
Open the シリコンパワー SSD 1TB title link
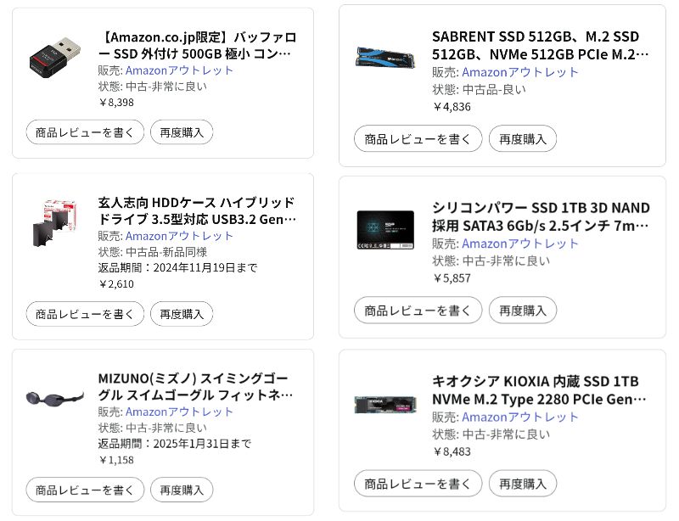pyautogui.click(x=540, y=216)
